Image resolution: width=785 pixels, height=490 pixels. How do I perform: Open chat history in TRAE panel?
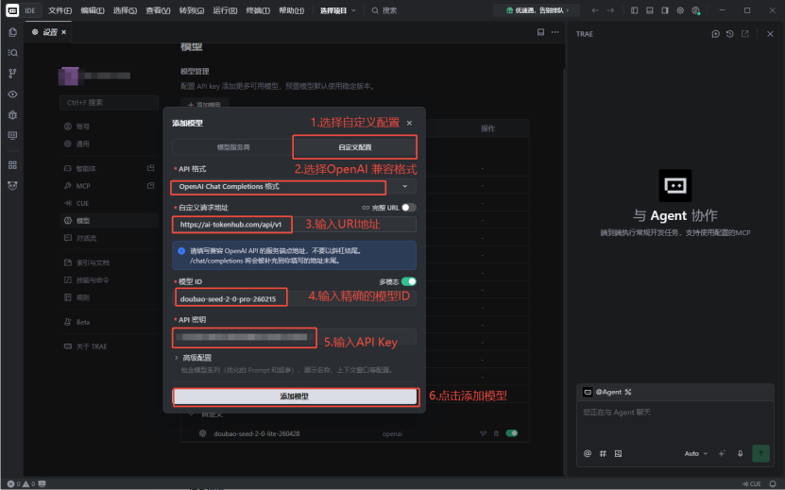click(x=730, y=34)
